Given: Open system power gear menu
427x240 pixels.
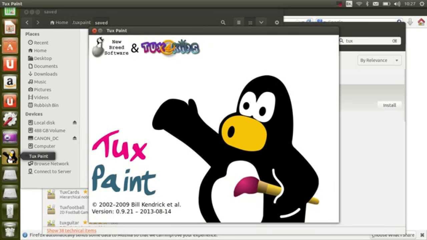Looking at the screenshot, I should (x=422, y=4).
